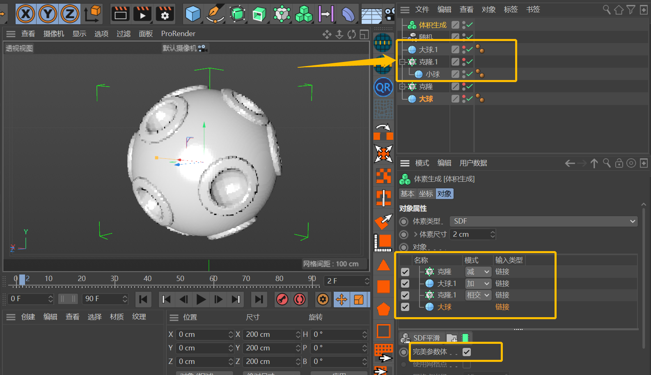Image resolution: width=651 pixels, height=375 pixels.
Task: Open render settings clapperboard with gear
Action: pos(165,14)
